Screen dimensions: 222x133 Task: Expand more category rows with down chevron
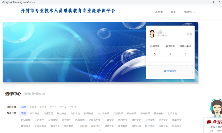[100, 131]
